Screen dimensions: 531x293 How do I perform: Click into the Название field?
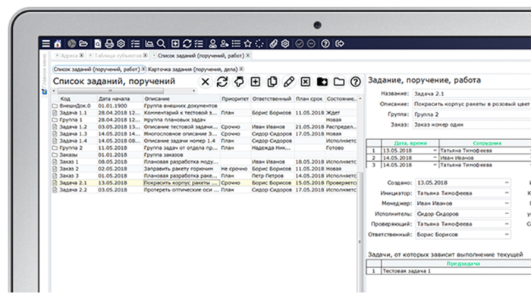472,94
